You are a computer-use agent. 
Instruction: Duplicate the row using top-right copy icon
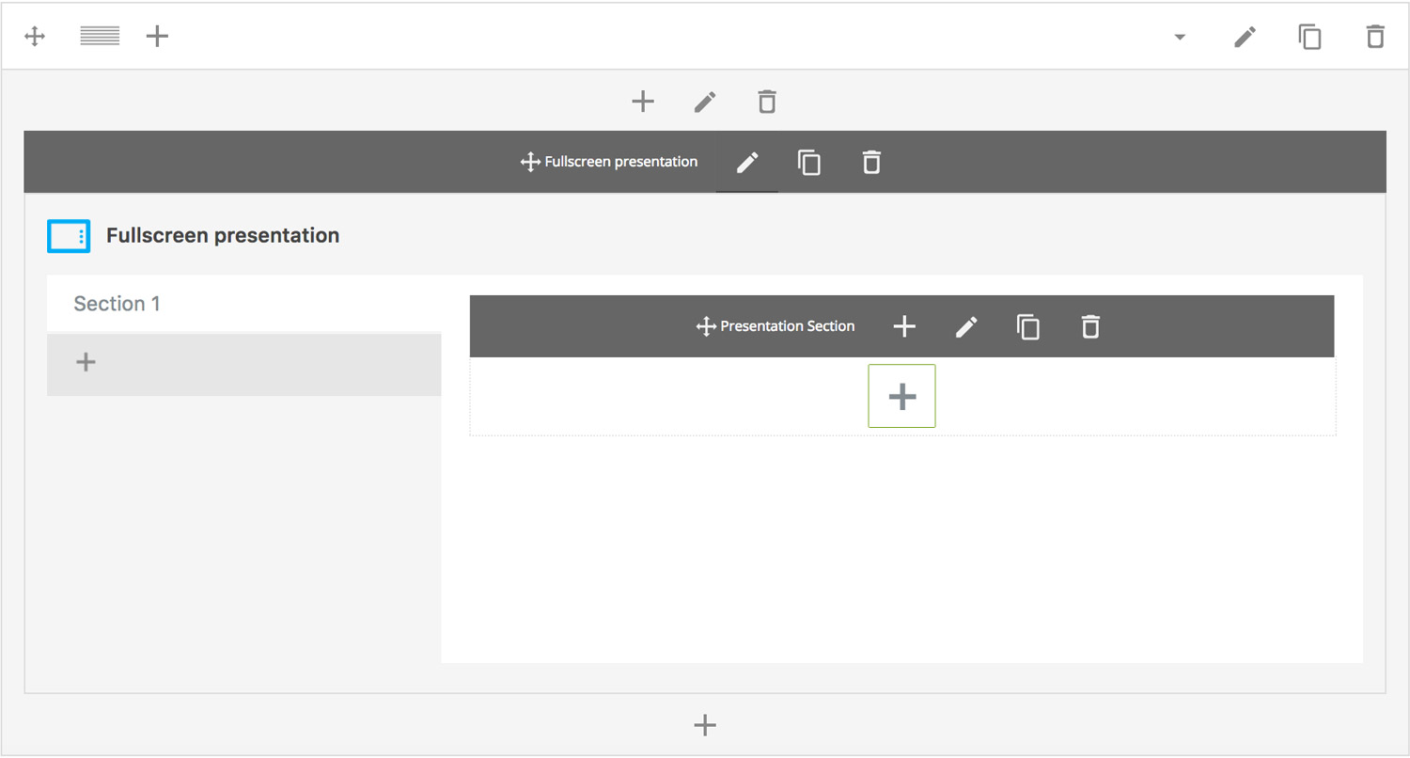(x=1309, y=37)
